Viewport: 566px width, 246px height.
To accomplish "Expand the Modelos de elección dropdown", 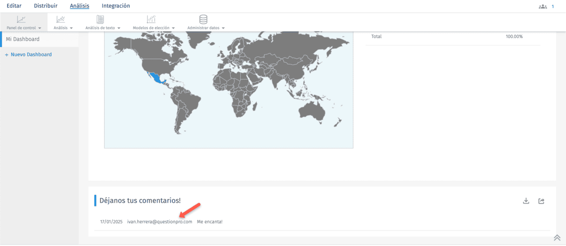I will (x=174, y=28).
